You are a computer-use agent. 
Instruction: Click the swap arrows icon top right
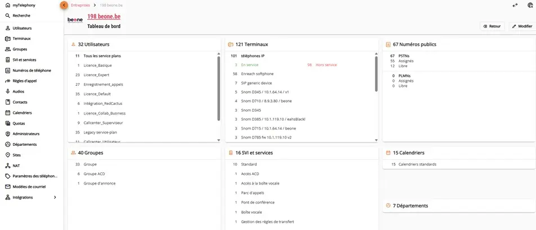(x=515, y=5)
